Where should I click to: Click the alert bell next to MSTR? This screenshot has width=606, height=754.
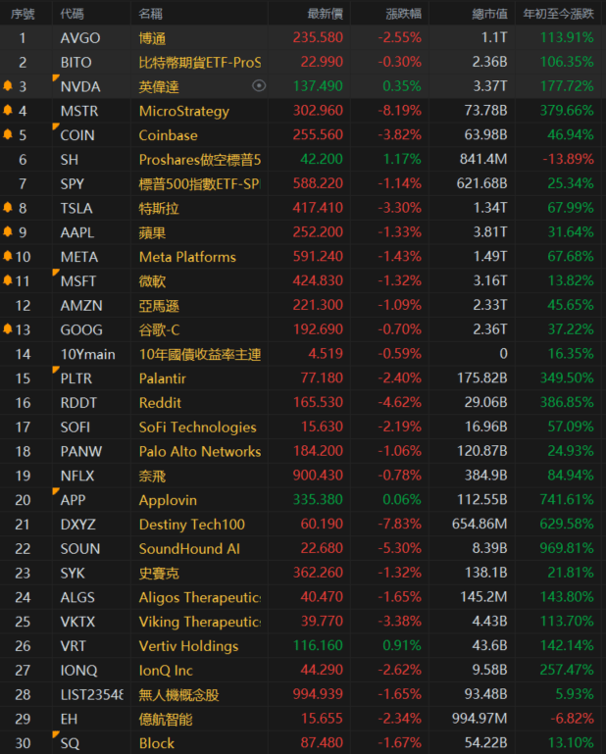[x=9, y=111]
